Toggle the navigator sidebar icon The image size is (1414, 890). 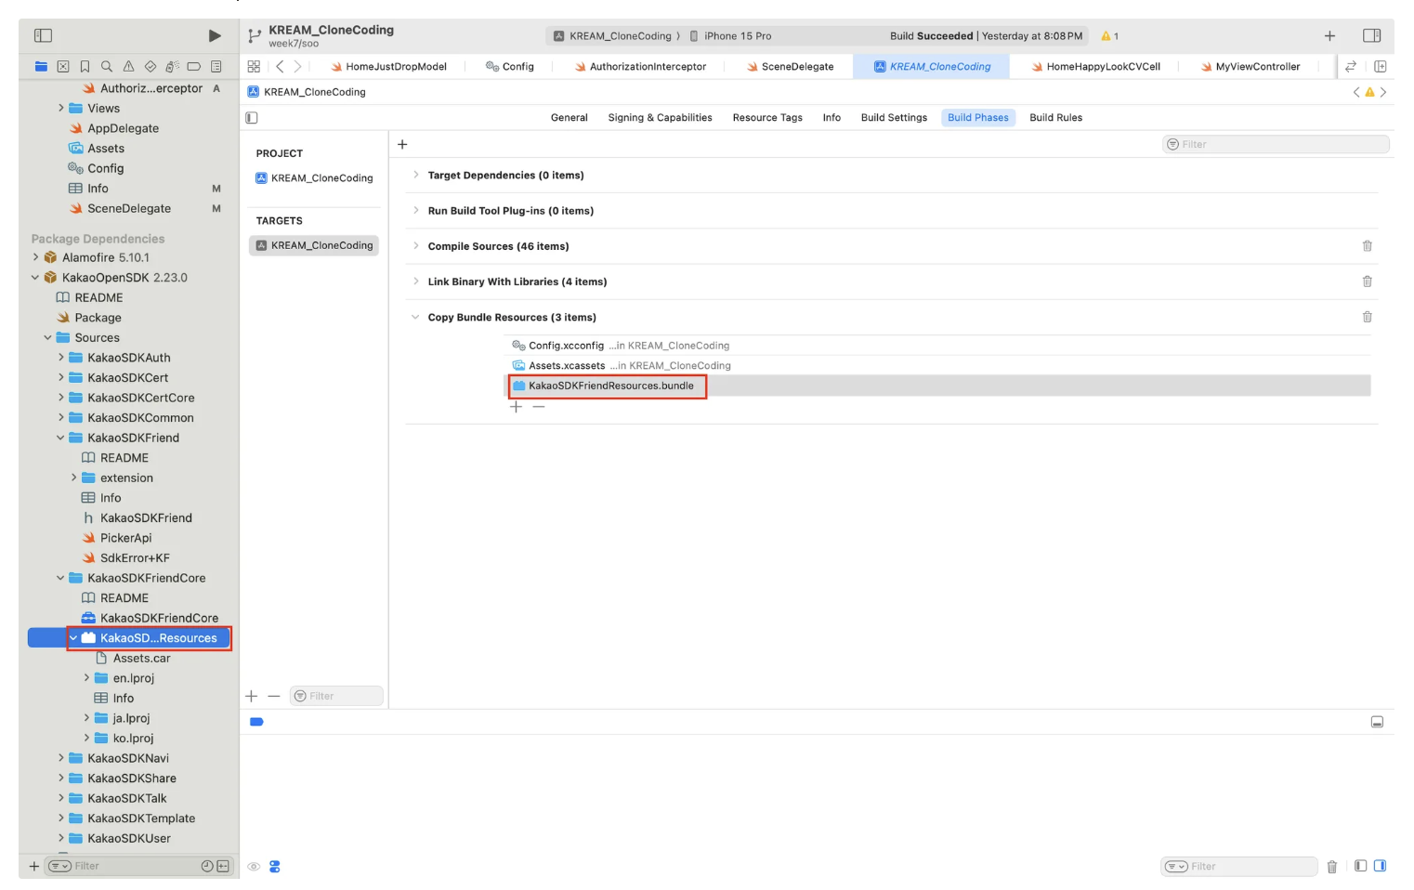[x=43, y=35]
